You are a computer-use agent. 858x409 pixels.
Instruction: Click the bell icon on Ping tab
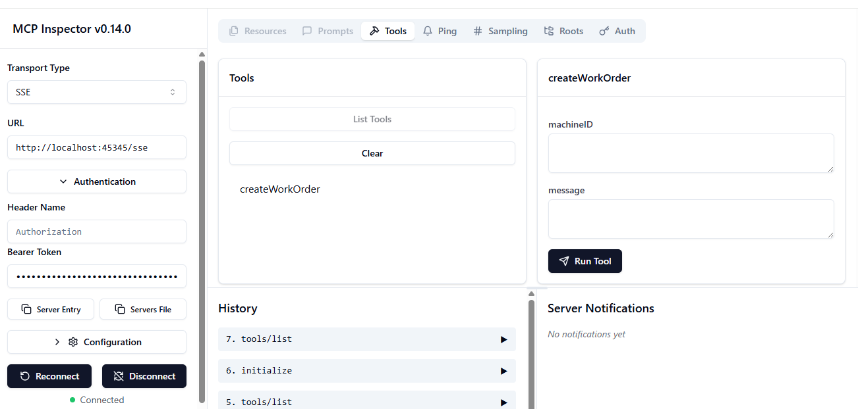428,31
